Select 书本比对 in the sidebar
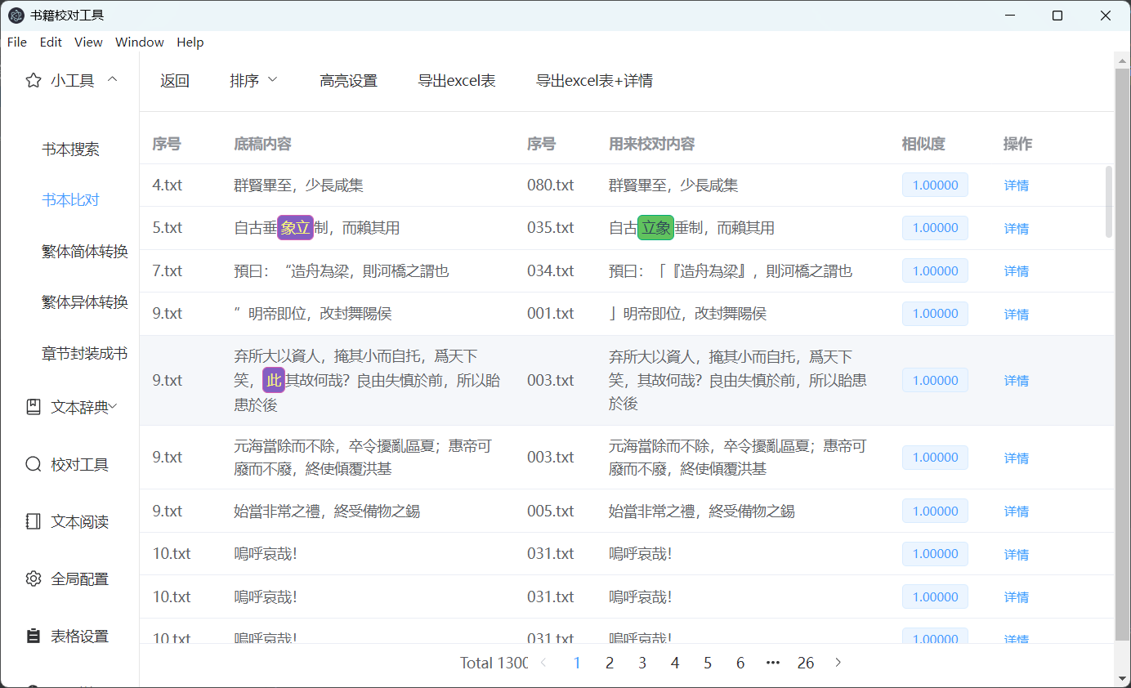 pos(70,200)
